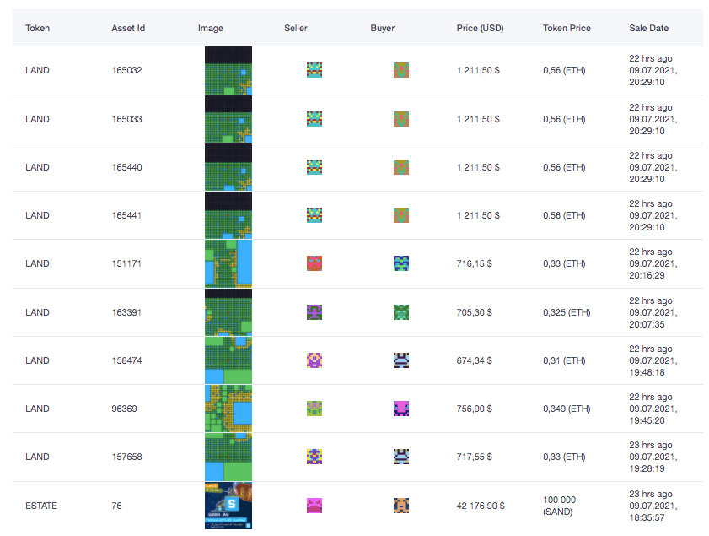Click the seller avatar for asset 157658
Viewport: 709px width, 536px height.
[x=314, y=457]
